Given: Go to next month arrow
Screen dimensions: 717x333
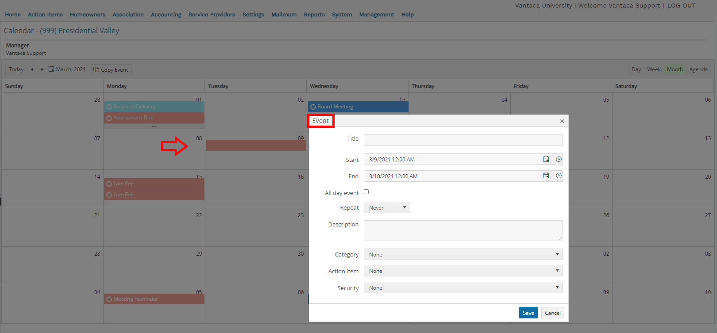Looking at the screenshot, I should [x=42, y=69].
